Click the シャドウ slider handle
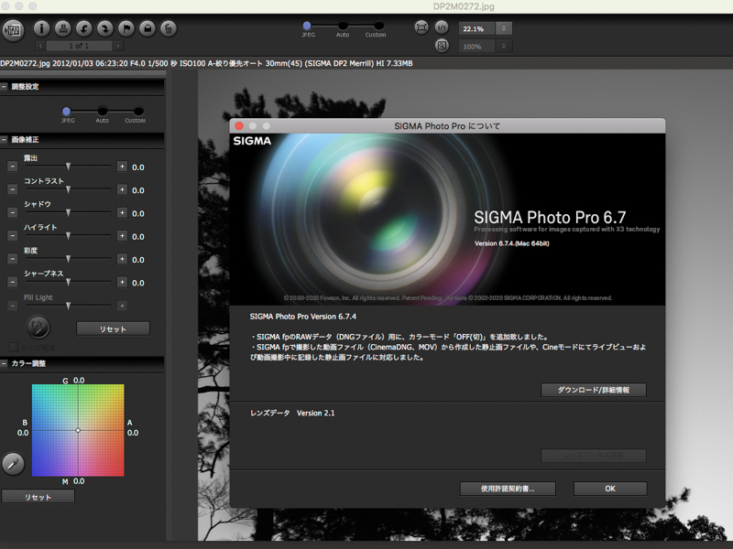The image size is (733, 549). (68, 213)
